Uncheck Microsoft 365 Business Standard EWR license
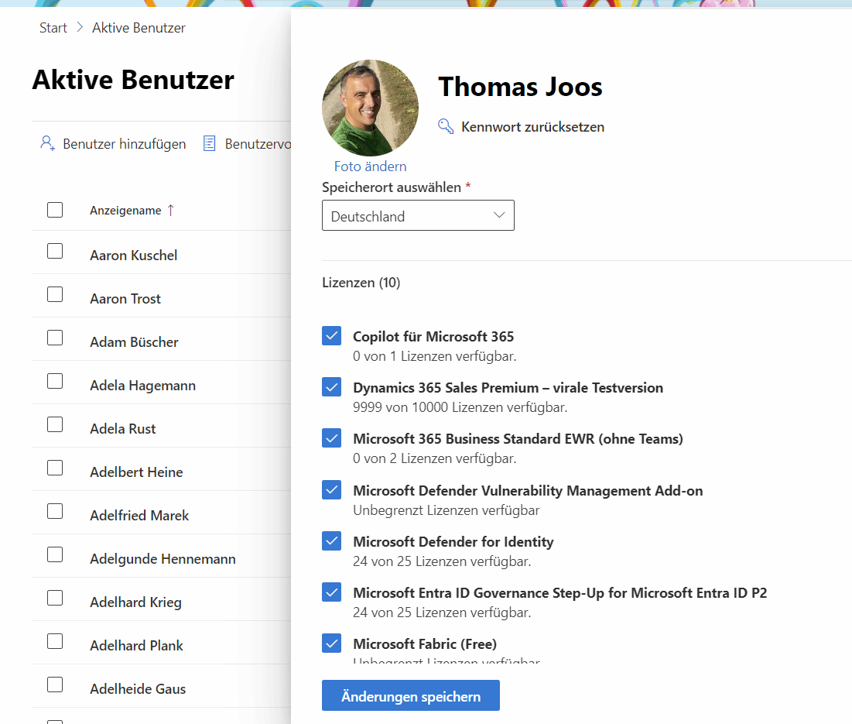Viewport: 852px width, 724px height. pyautogui.click(x=331, y=438)
